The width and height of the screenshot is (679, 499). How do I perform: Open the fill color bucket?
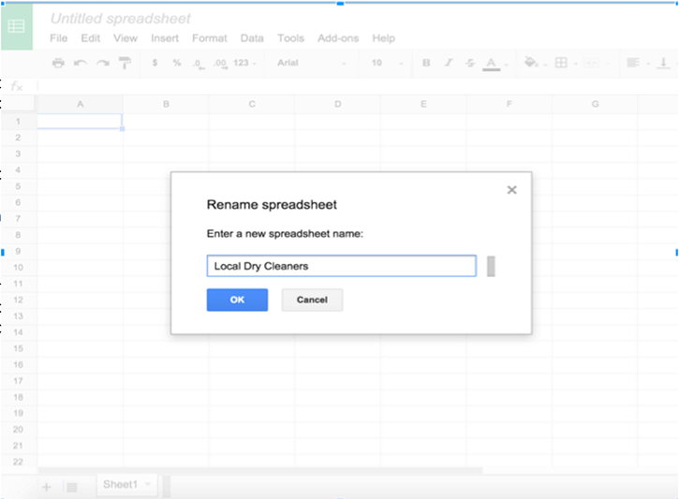(531, 63)
